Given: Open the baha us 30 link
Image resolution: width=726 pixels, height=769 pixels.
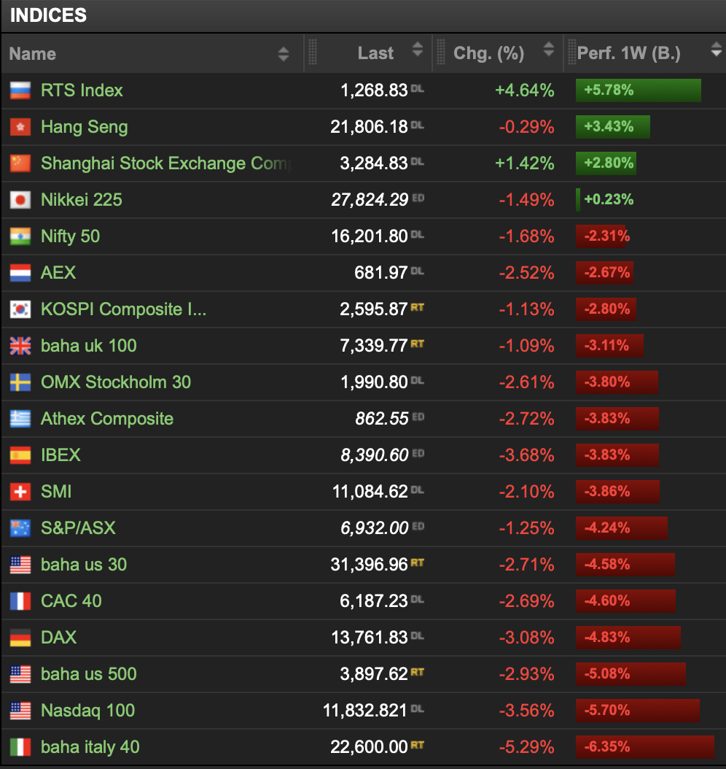Looking at the screenshot, I should [84, 565].
